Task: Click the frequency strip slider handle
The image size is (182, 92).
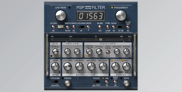Action: [x=101, y=40]
